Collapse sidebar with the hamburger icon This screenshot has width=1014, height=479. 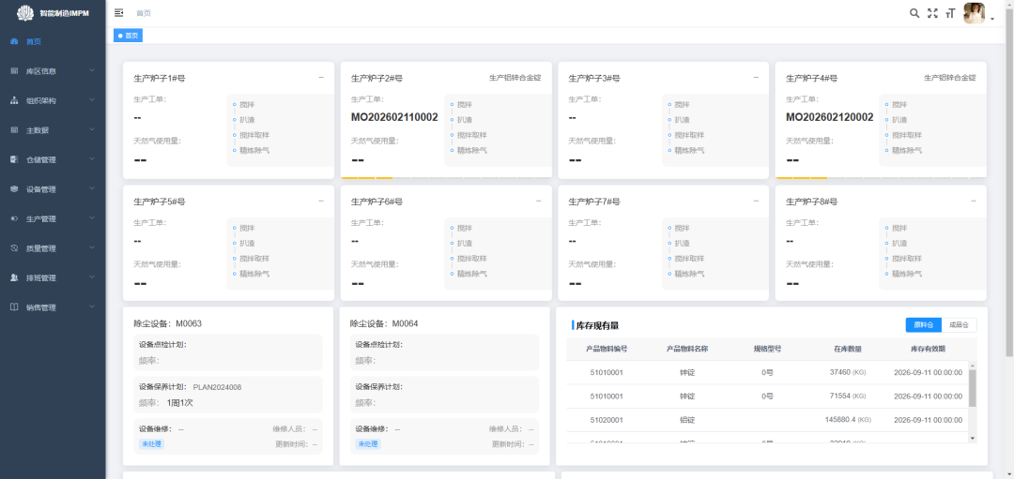click(x=118, y=13)
